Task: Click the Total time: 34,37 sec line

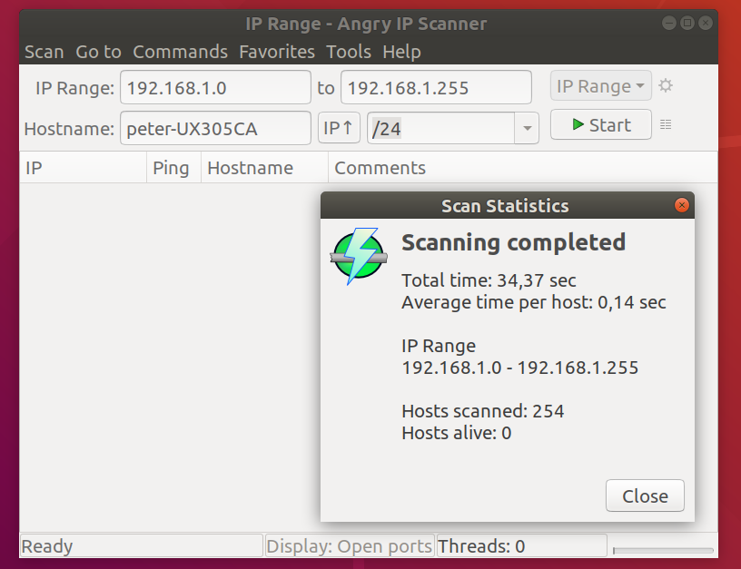Action: pyautogui.click(x=489, y=280)
